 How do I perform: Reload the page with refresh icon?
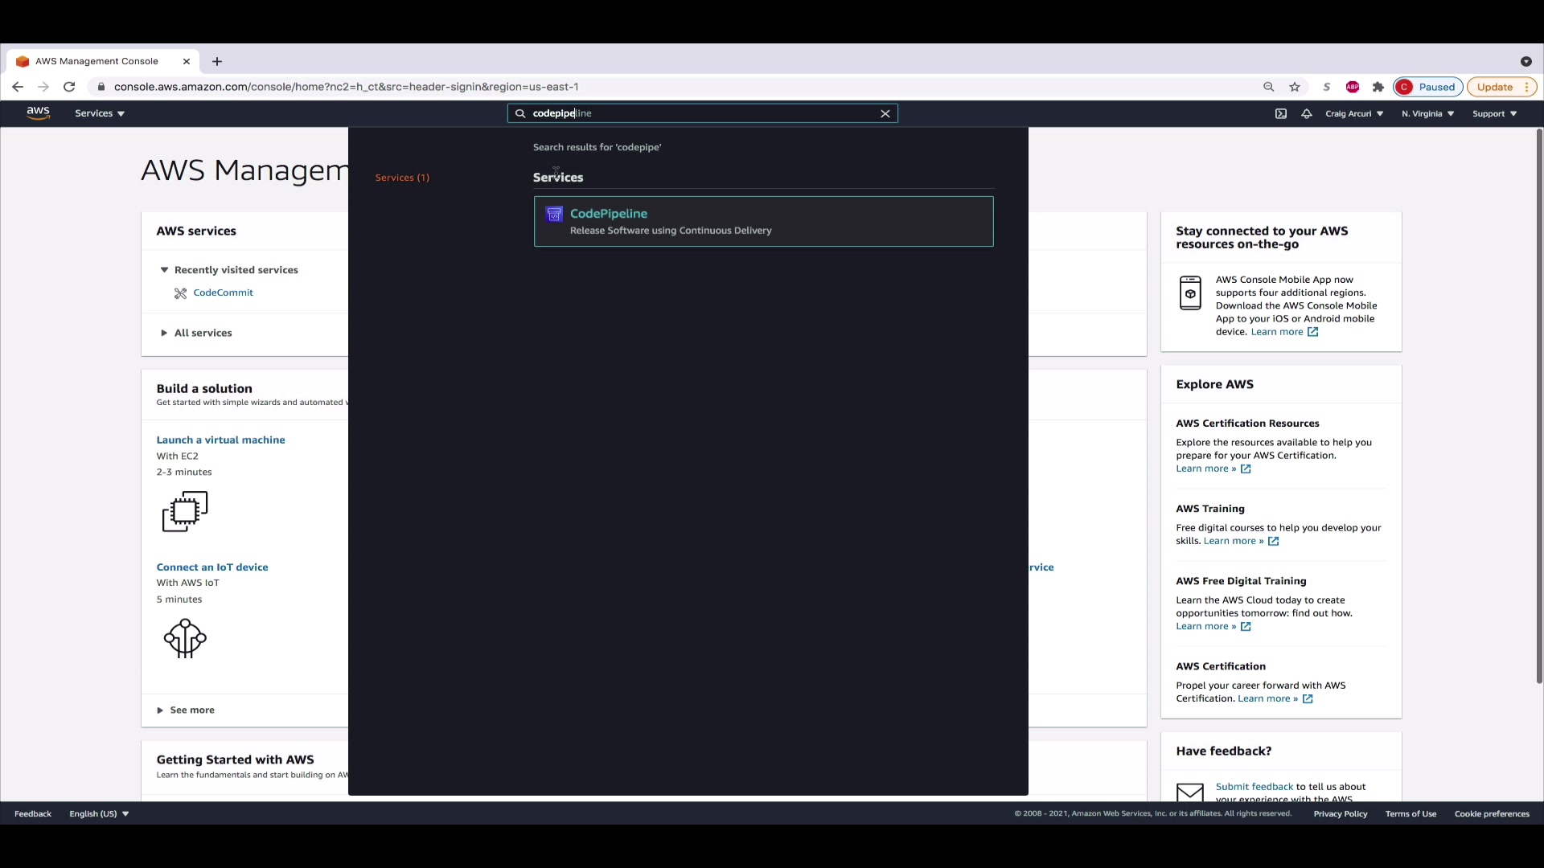point(69,87)
